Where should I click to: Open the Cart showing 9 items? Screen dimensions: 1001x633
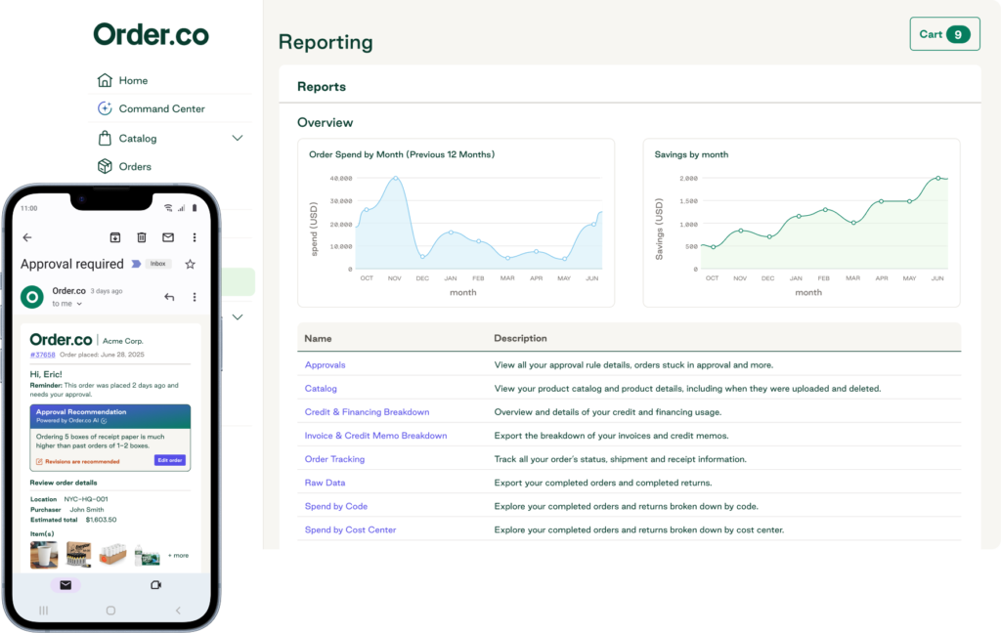coord(944,33)
